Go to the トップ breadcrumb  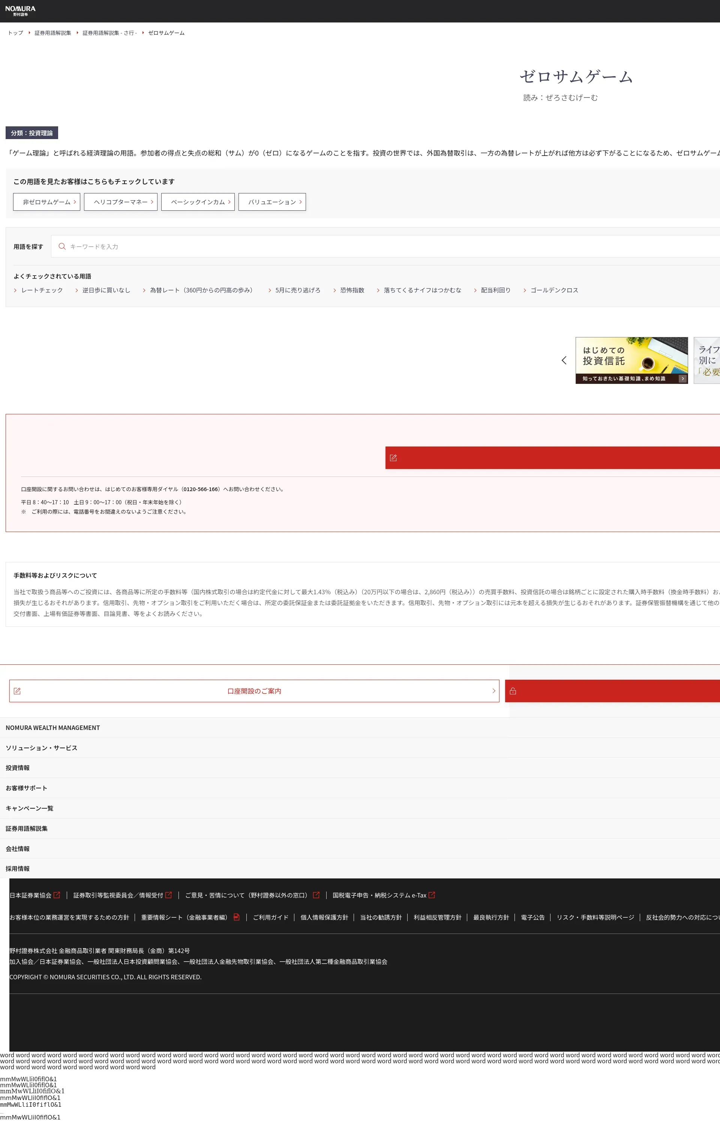pos(15,33)
